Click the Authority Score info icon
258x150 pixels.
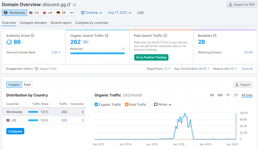tap(33, 36)
